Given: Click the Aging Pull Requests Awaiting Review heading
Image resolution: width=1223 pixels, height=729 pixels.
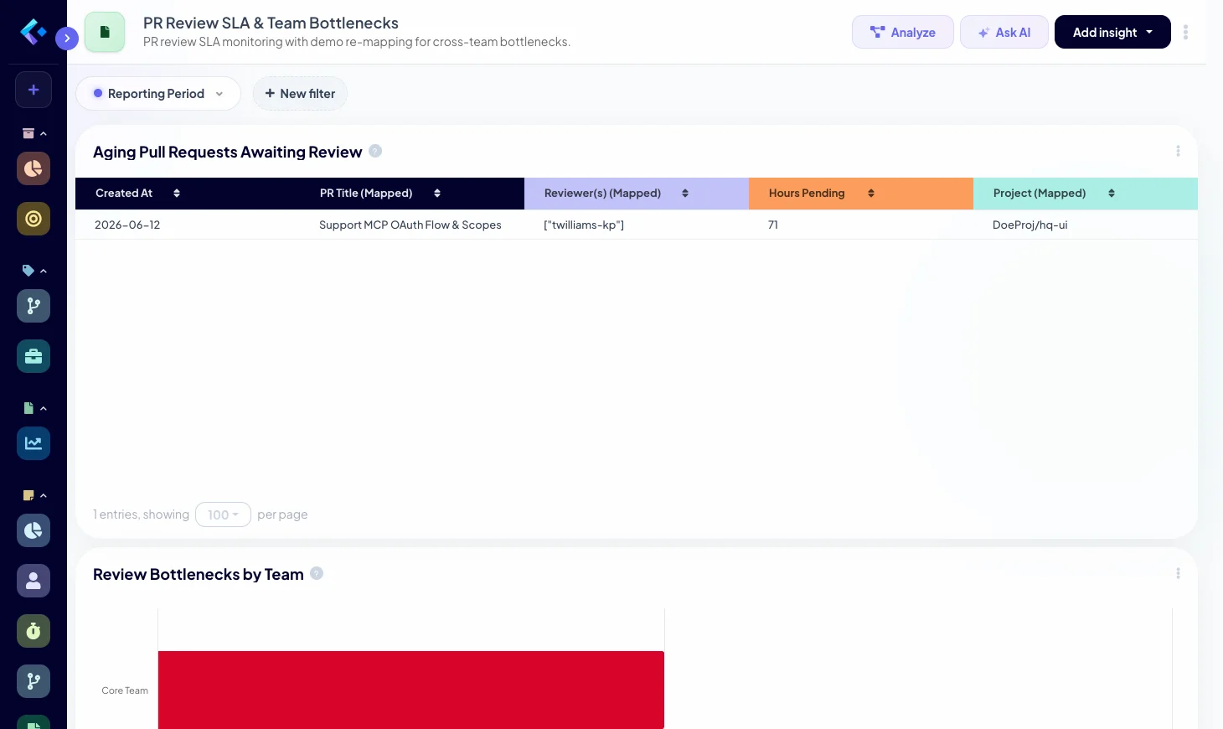Looking at the screenshot, I should tap(227, 152).
